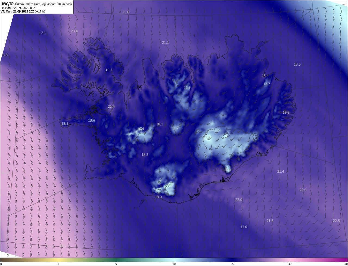The height and width of the screenshot is (266, 348).
Task: Click the 18.4 value label
Action: (x=265, y=76)
